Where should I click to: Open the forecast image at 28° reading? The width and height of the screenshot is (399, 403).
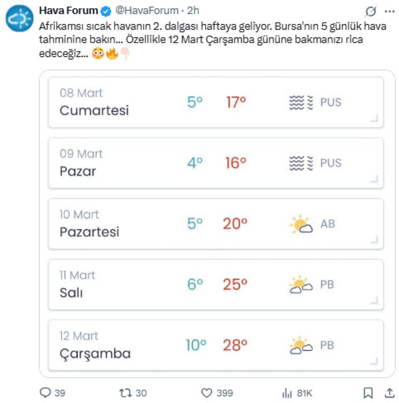tap(235, 345)
